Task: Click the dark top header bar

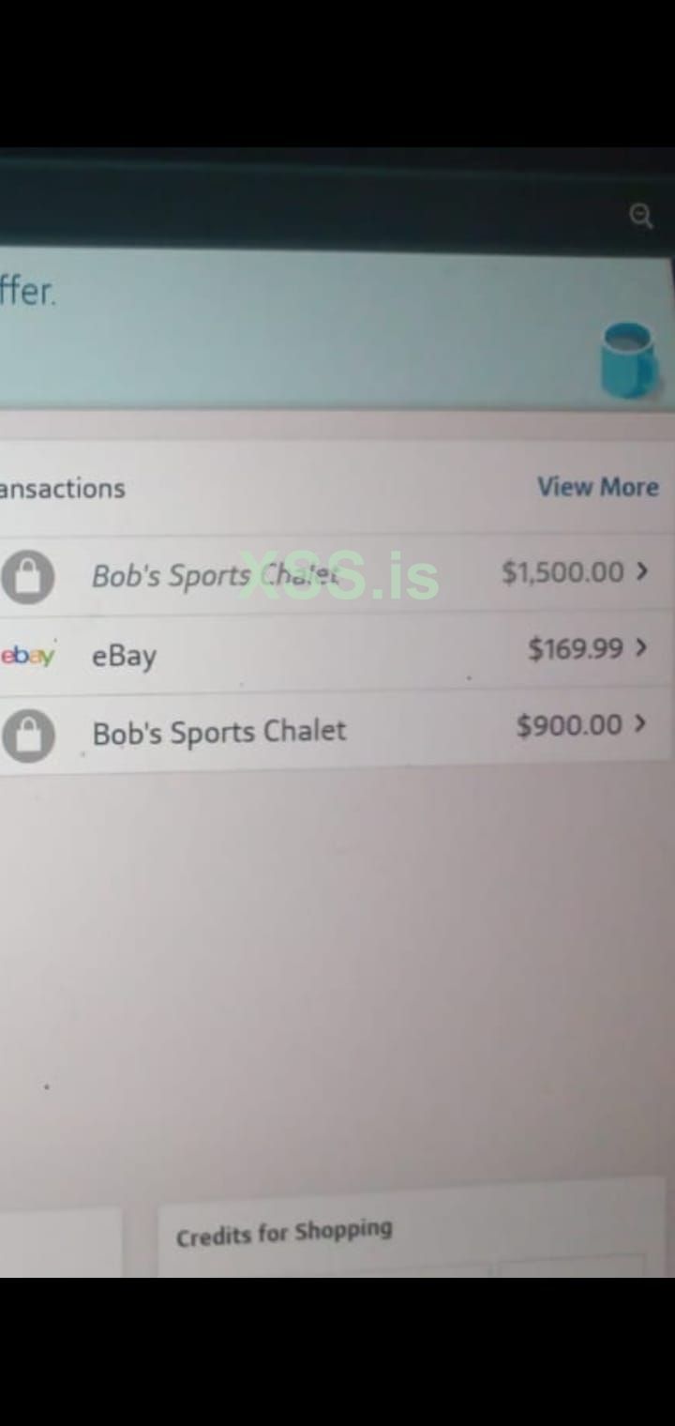Action: click(337, 202)
